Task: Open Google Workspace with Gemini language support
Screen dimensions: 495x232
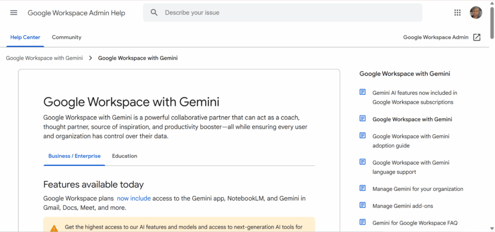Action: [410, 167]
